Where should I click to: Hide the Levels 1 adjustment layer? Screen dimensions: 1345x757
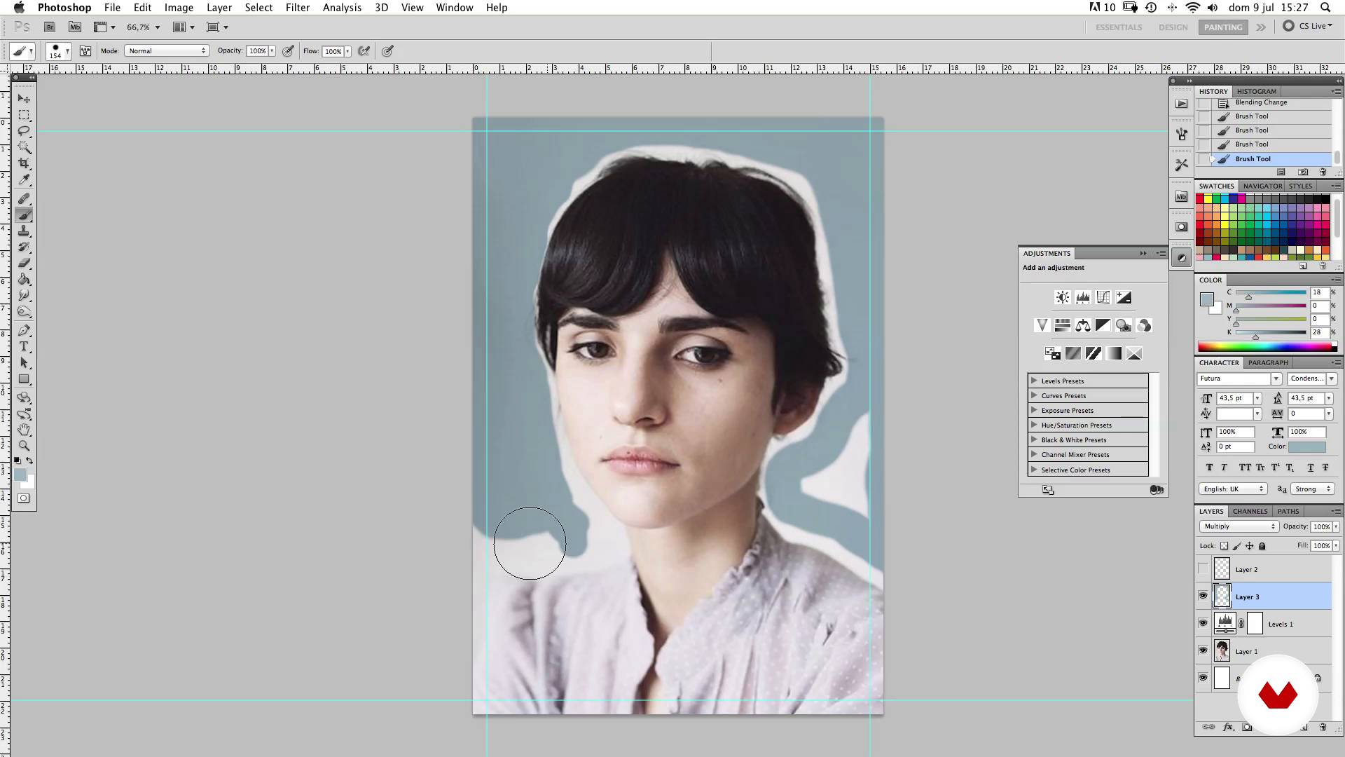click(x=1203, y=623)
